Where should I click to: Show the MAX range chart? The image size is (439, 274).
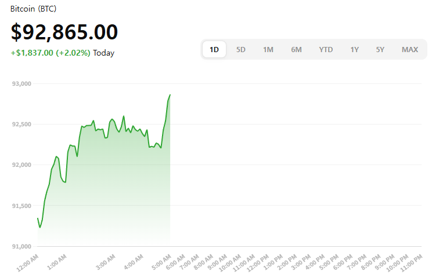[410, 50]
